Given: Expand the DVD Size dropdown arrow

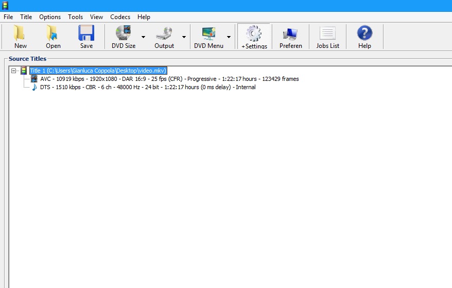Looking at the screenshot, I should point(143,37).
